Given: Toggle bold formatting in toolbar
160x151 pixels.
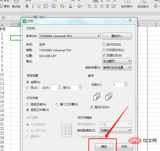Looking at the screenshot, I should click(27, 6).
